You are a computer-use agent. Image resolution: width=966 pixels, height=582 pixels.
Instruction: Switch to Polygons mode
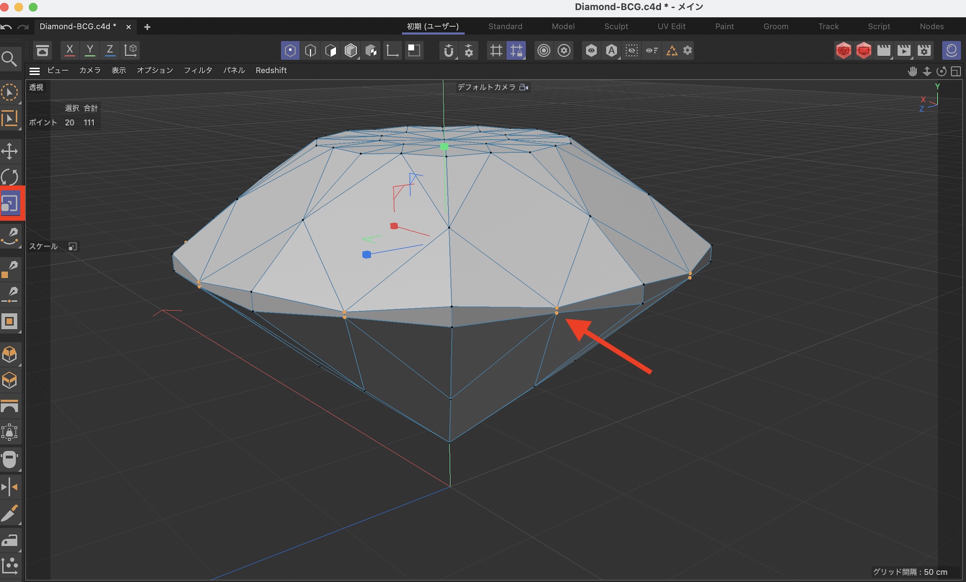click(331, 50)
